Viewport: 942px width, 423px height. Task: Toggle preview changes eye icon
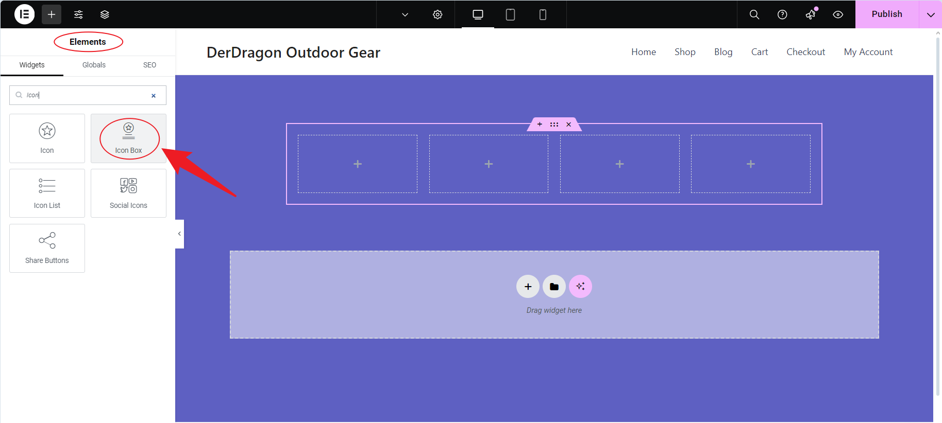click(x=838, y=14)
